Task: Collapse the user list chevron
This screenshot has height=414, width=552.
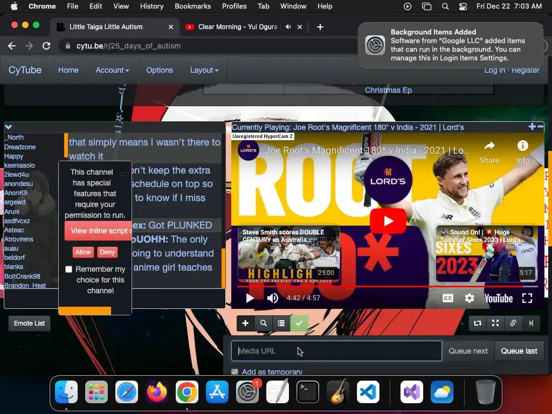Action: pyautogui.click(x=9, y=127)
